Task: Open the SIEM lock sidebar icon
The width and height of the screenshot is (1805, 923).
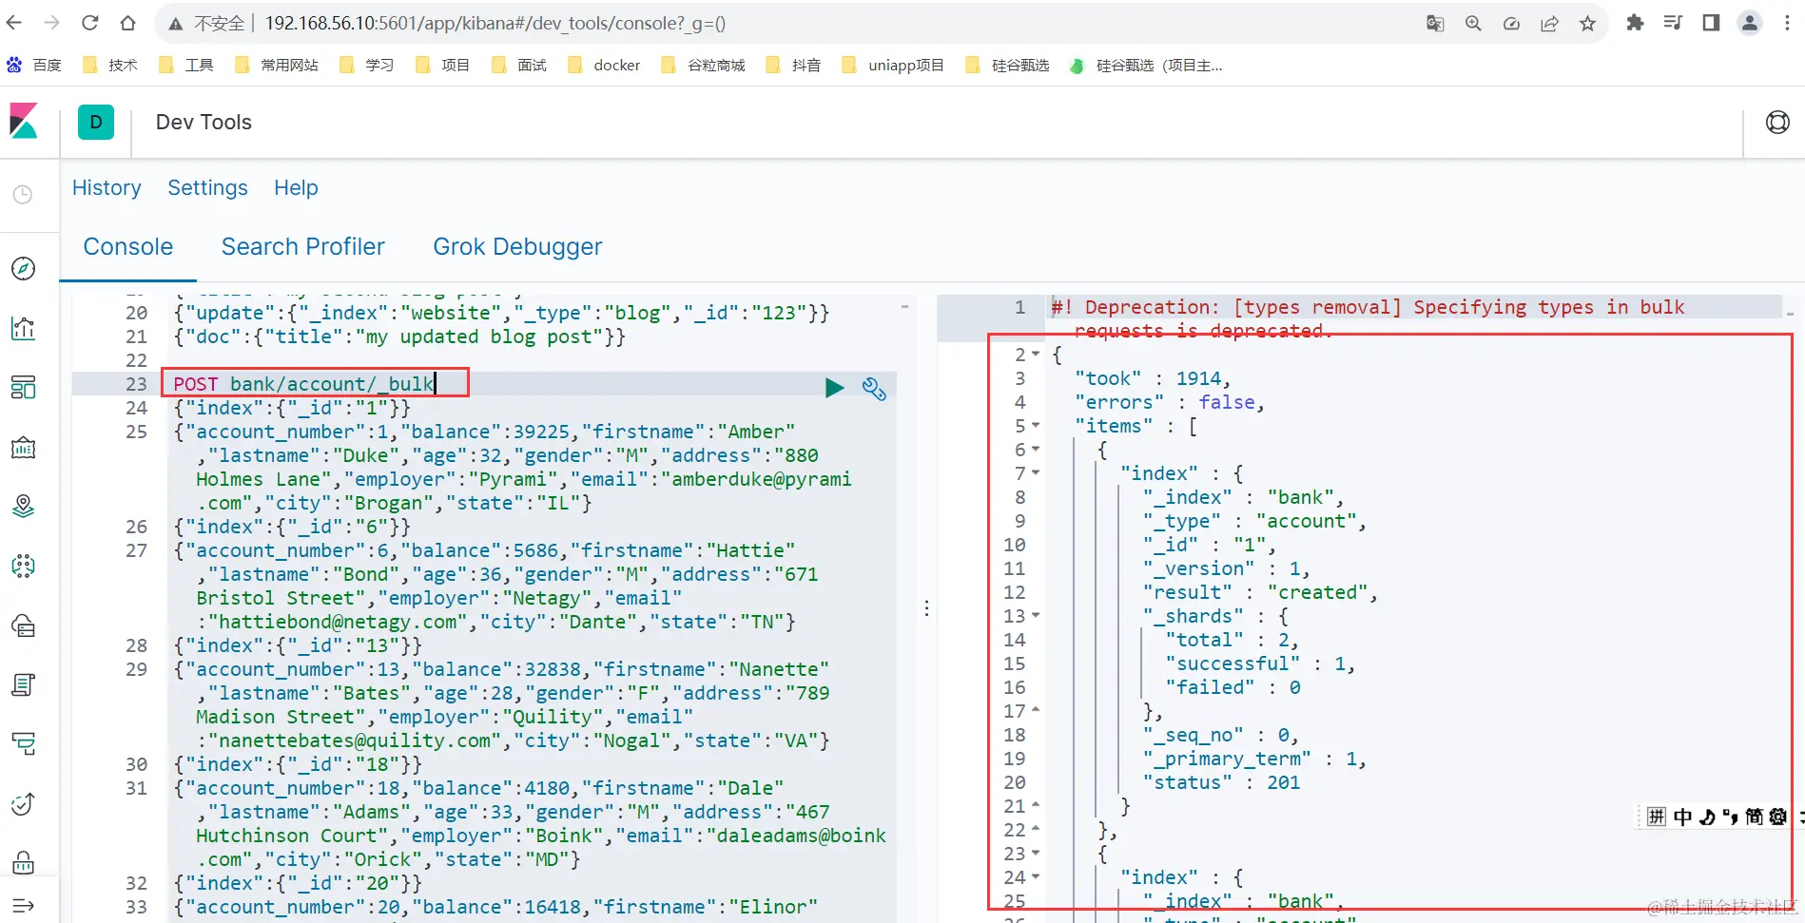Action: (x=24, y=862)
